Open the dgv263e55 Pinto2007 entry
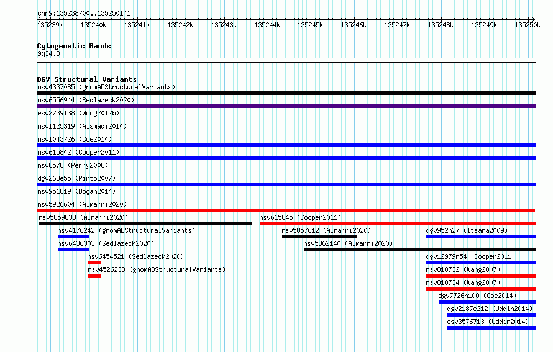The width and height of the screenshot is (553, 352). click(x=76, y=178)
